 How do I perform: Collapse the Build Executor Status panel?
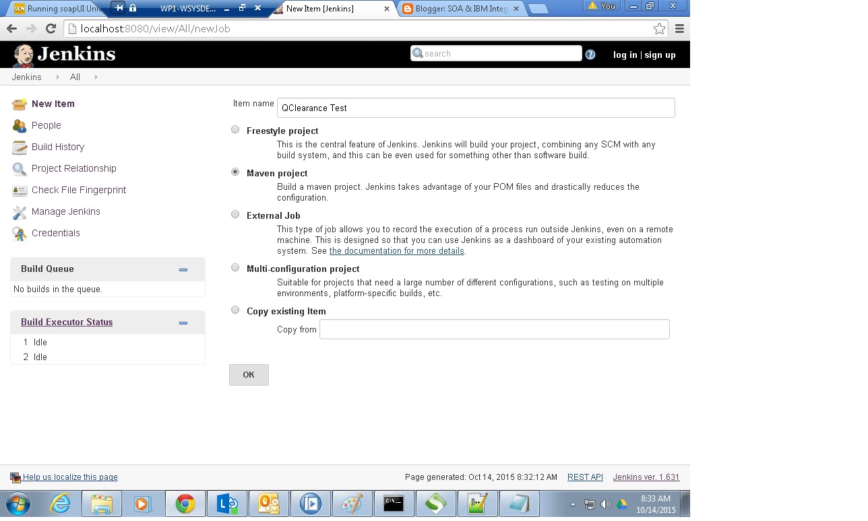click(x=183, y=322)
